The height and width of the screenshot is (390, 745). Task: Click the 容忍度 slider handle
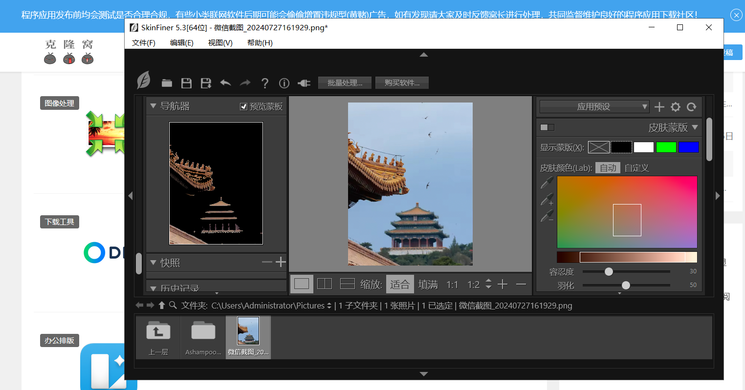pyautogui.click(x=609, y=271)
